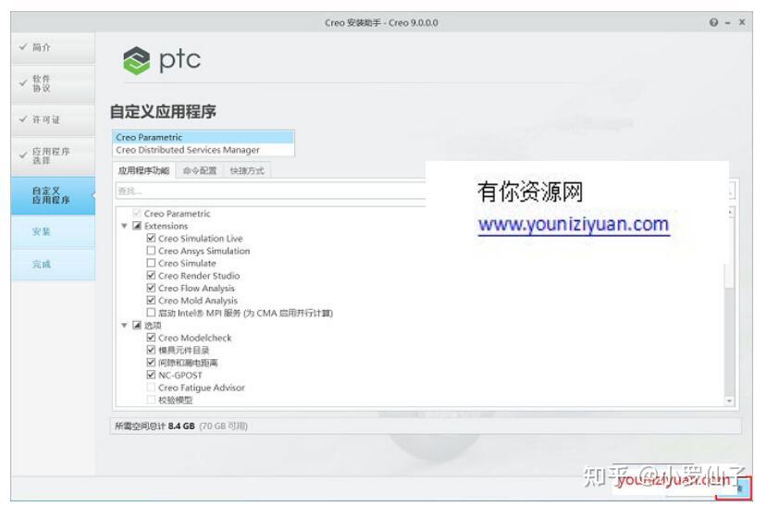The image size is (767, 507).
Task: Click the feature list scroll down arrow
Action: (x=729, y=401)
